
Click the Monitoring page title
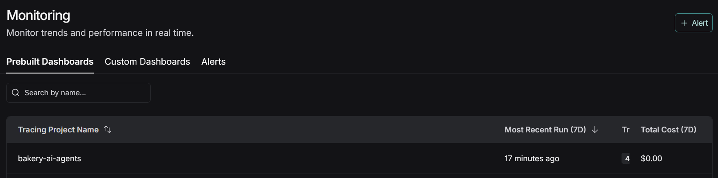[38, 15]
